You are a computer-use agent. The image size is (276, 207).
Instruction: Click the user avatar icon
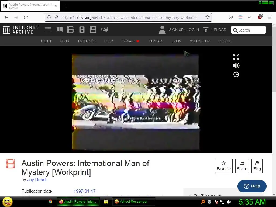coord(162,30)
